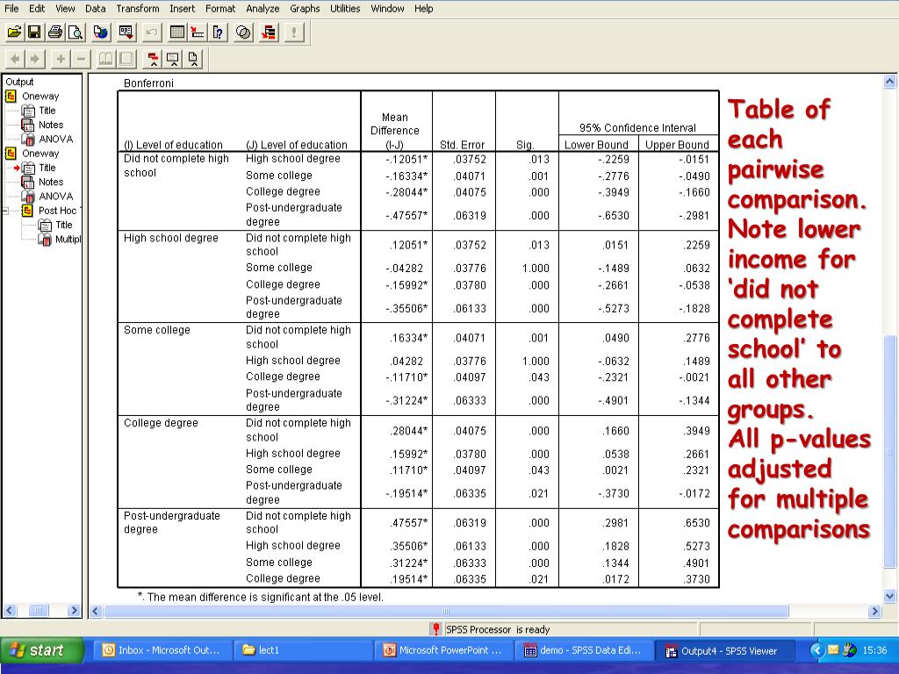Click the Variables info icon
This screenshot has width=899, height=674.
[218, 32]
